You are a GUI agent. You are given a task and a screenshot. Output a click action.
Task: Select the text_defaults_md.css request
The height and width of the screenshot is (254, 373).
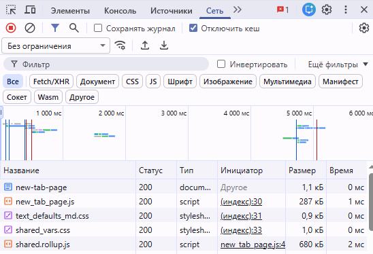(184, 215)
